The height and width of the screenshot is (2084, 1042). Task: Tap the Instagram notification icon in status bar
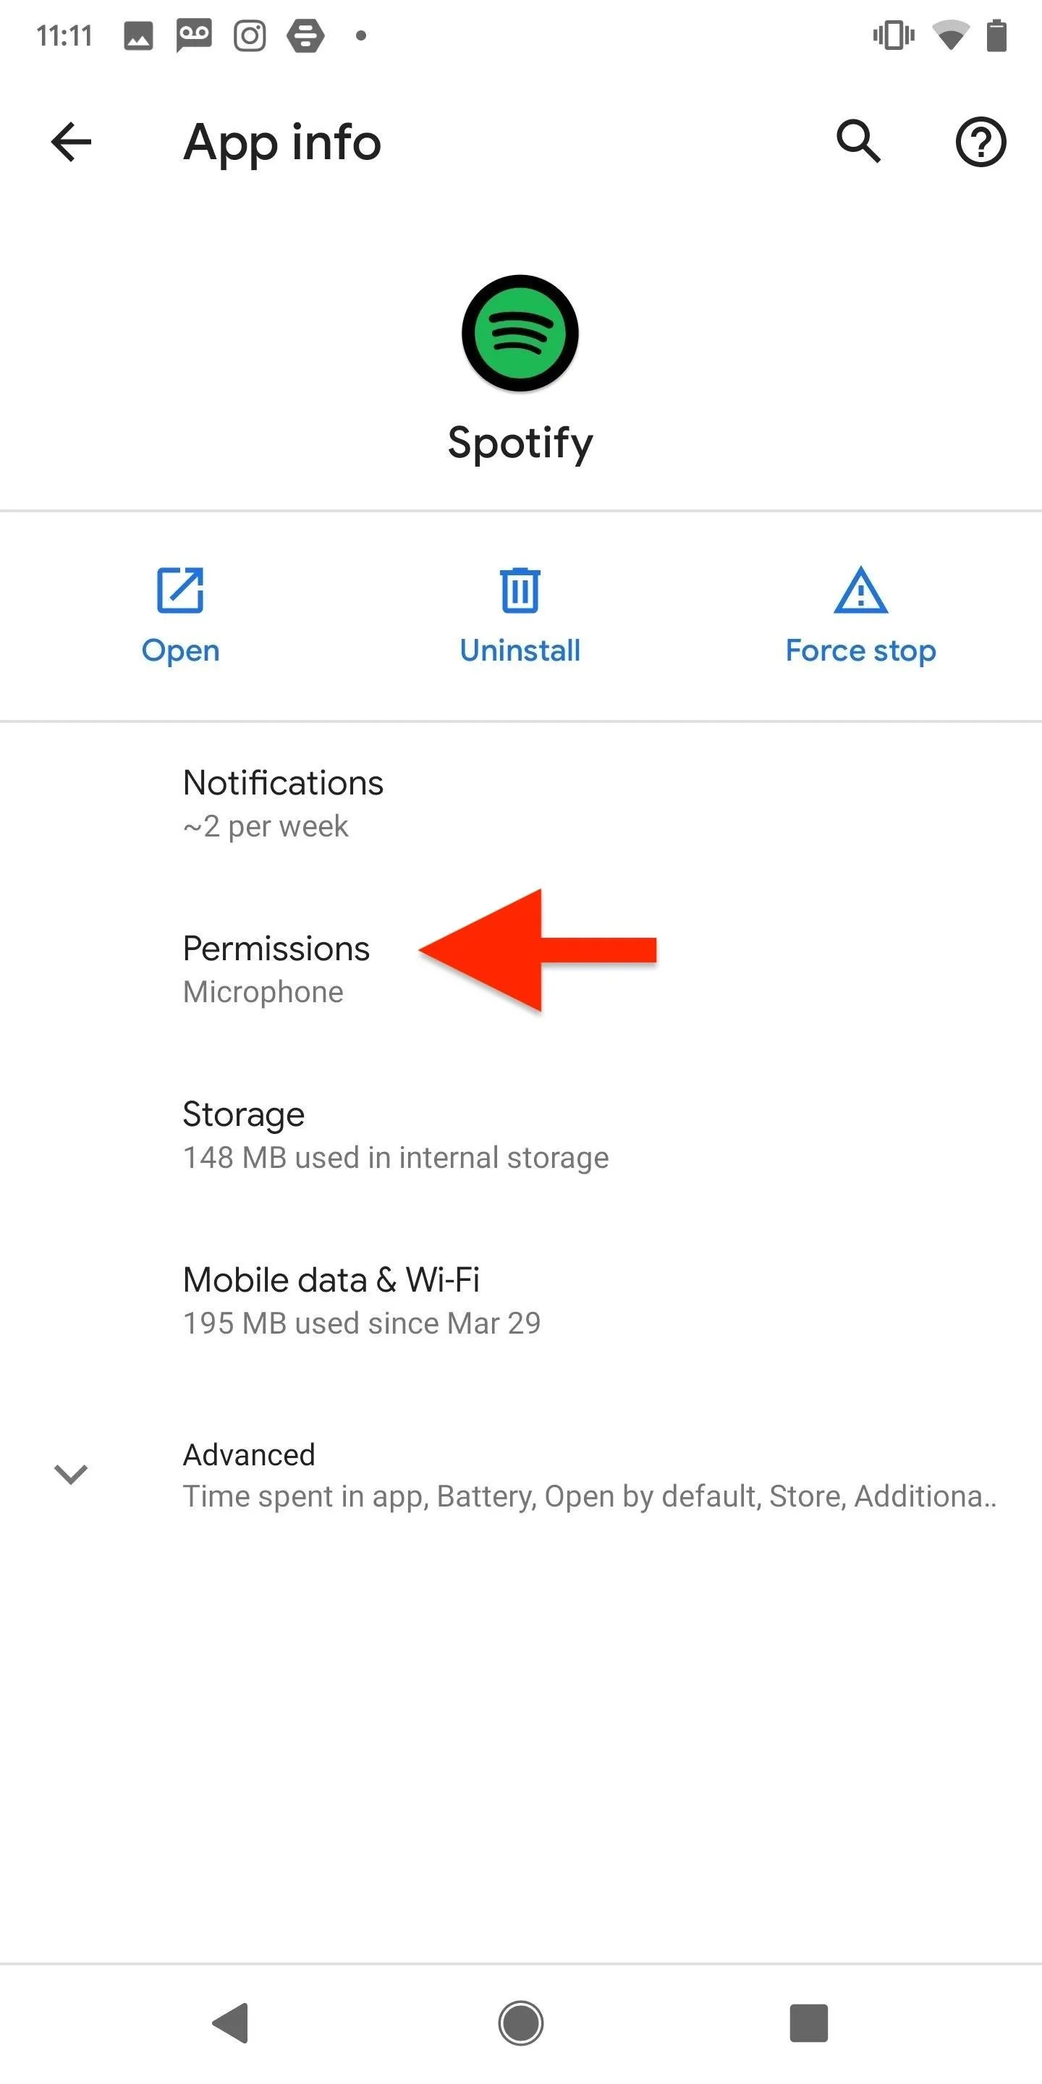(x=250, y=35)
